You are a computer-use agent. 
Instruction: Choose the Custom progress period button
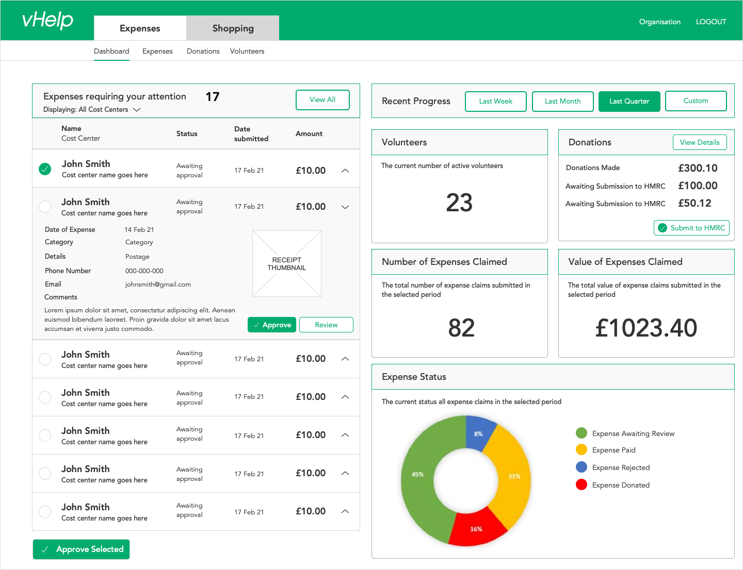696,101
